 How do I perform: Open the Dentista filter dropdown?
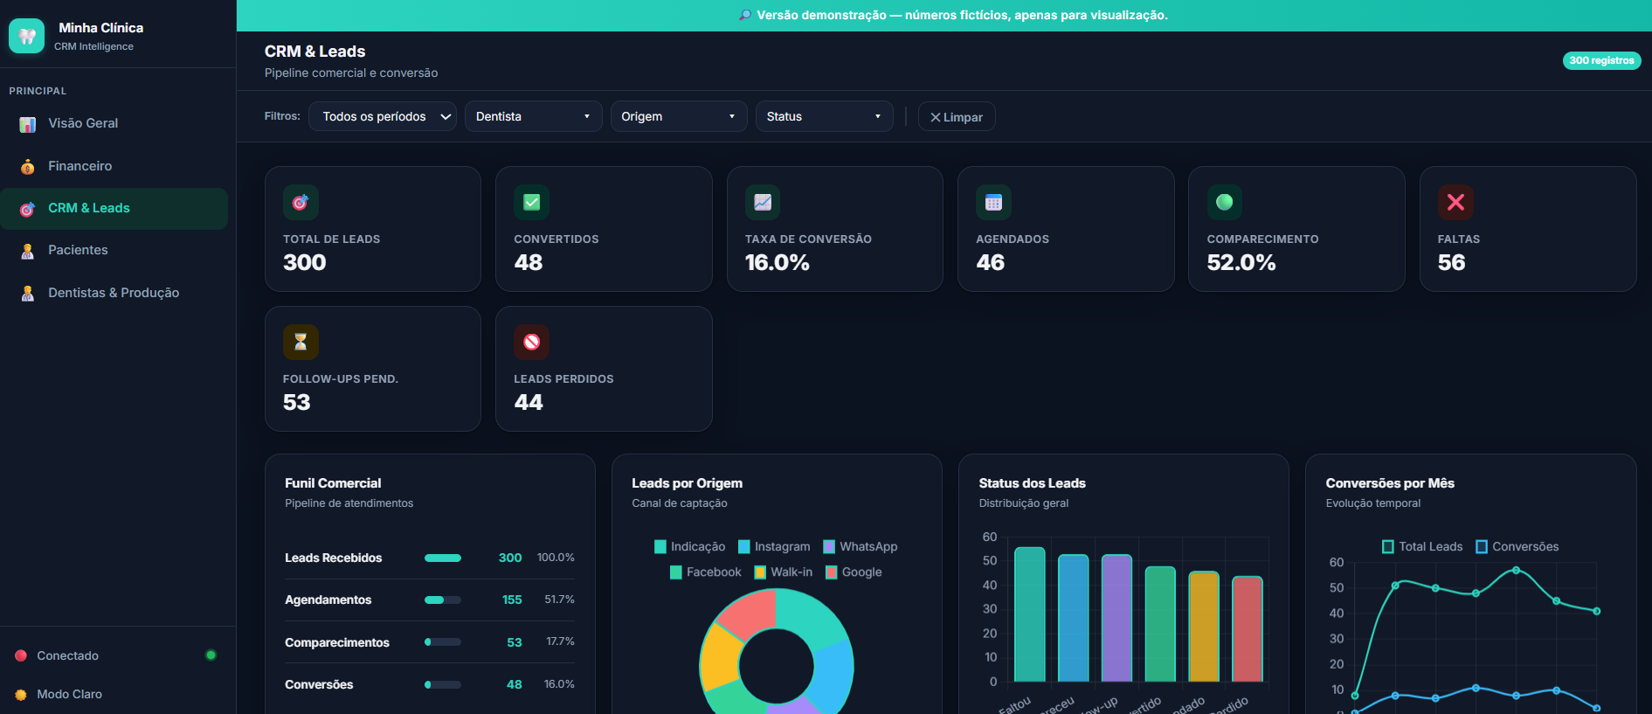(534, 116)
